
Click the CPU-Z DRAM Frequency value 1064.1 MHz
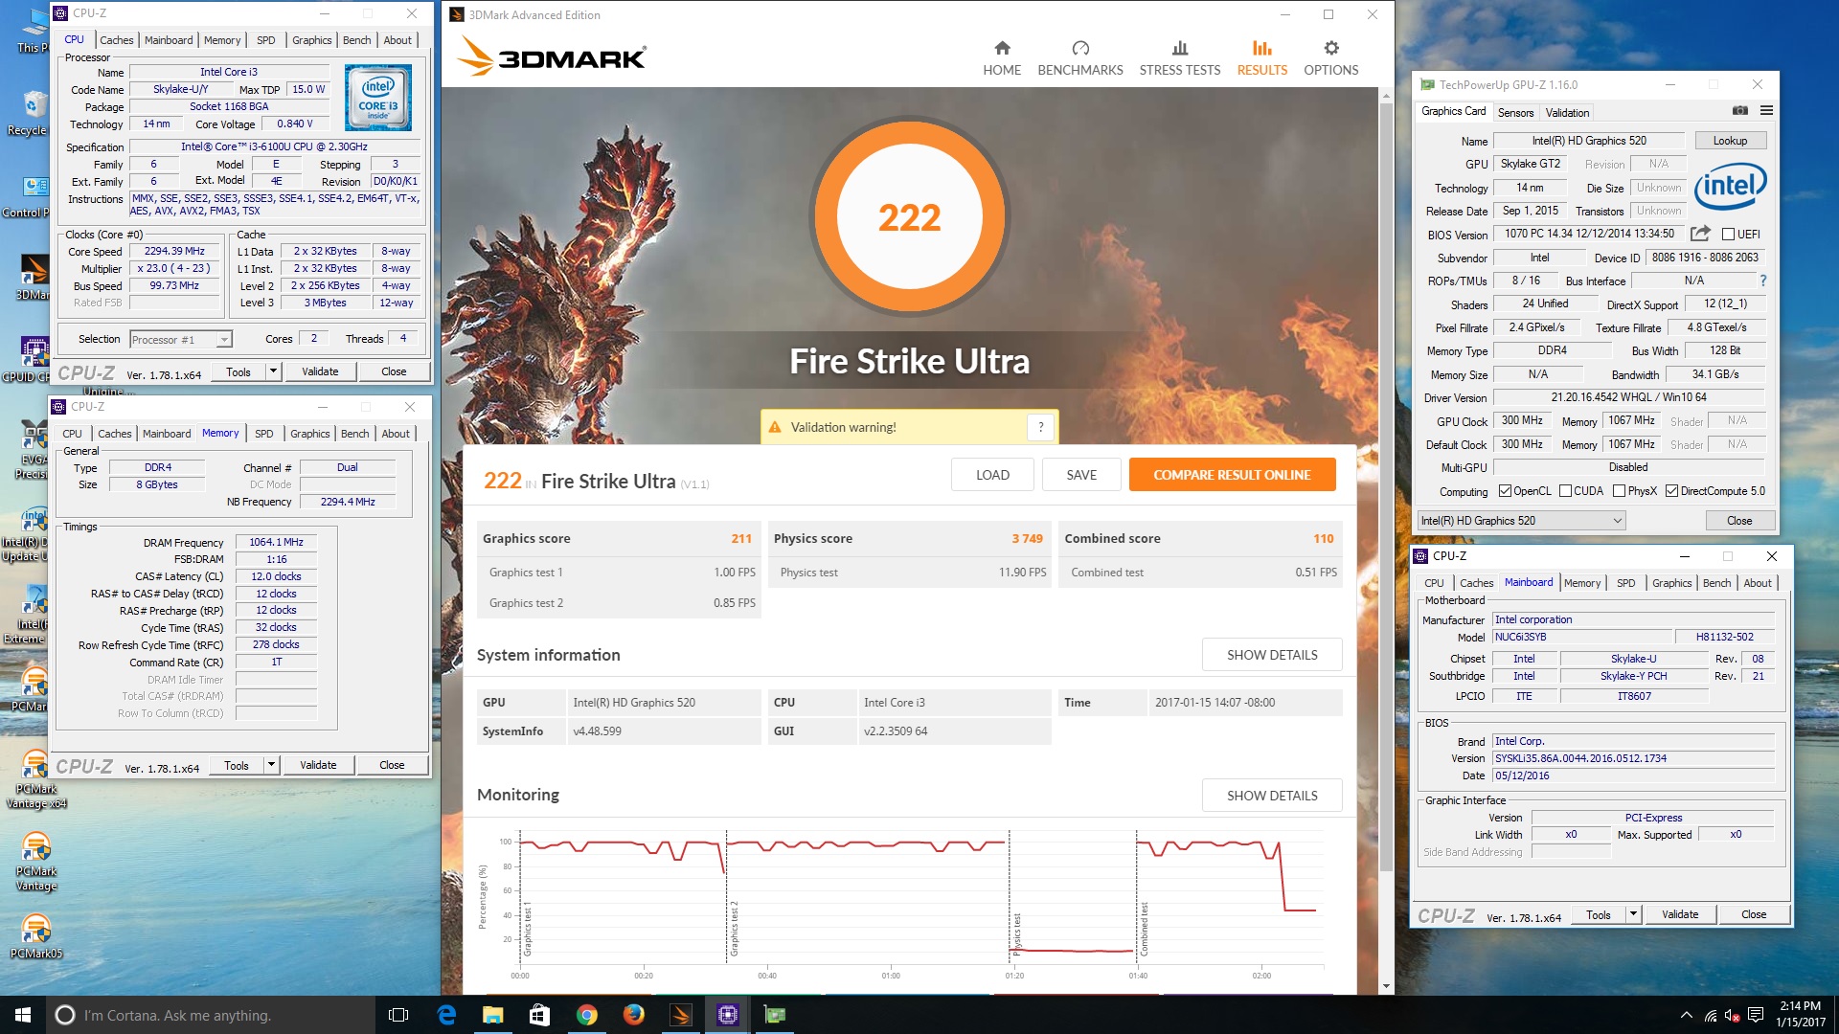[276, 542]
